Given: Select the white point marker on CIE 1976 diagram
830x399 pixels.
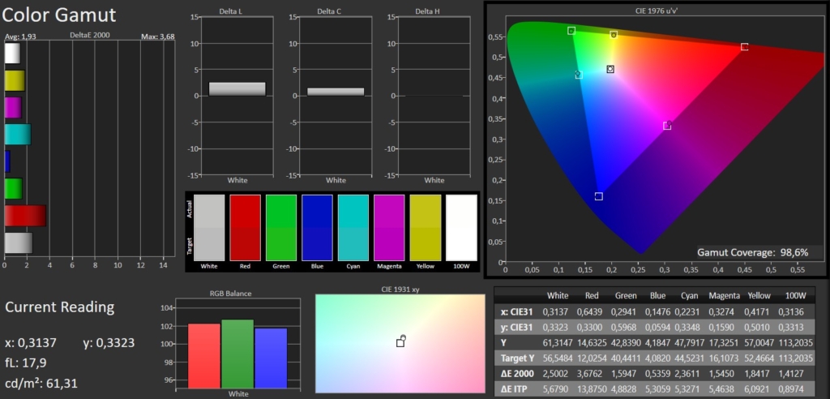Looking at the screenshot, I should pyautogui.click(x=610, y=70).
